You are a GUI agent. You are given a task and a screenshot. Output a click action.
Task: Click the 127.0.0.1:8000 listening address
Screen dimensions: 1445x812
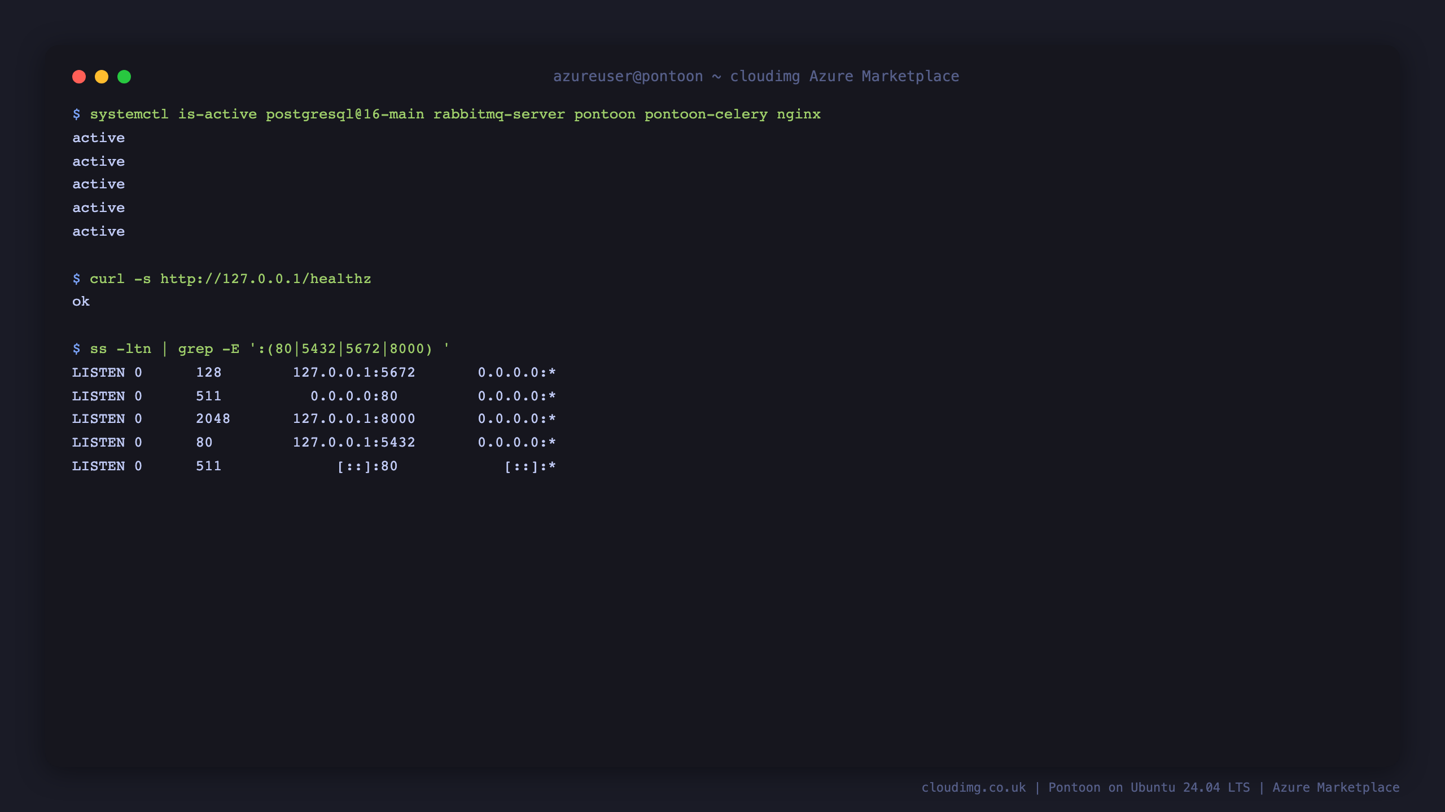[354, 419]
